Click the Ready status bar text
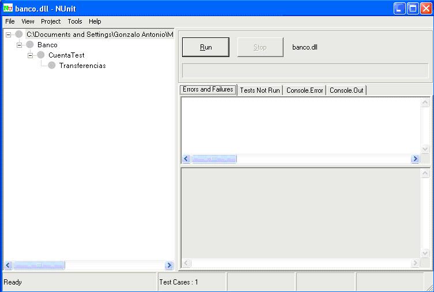 [x=13, y=282]
